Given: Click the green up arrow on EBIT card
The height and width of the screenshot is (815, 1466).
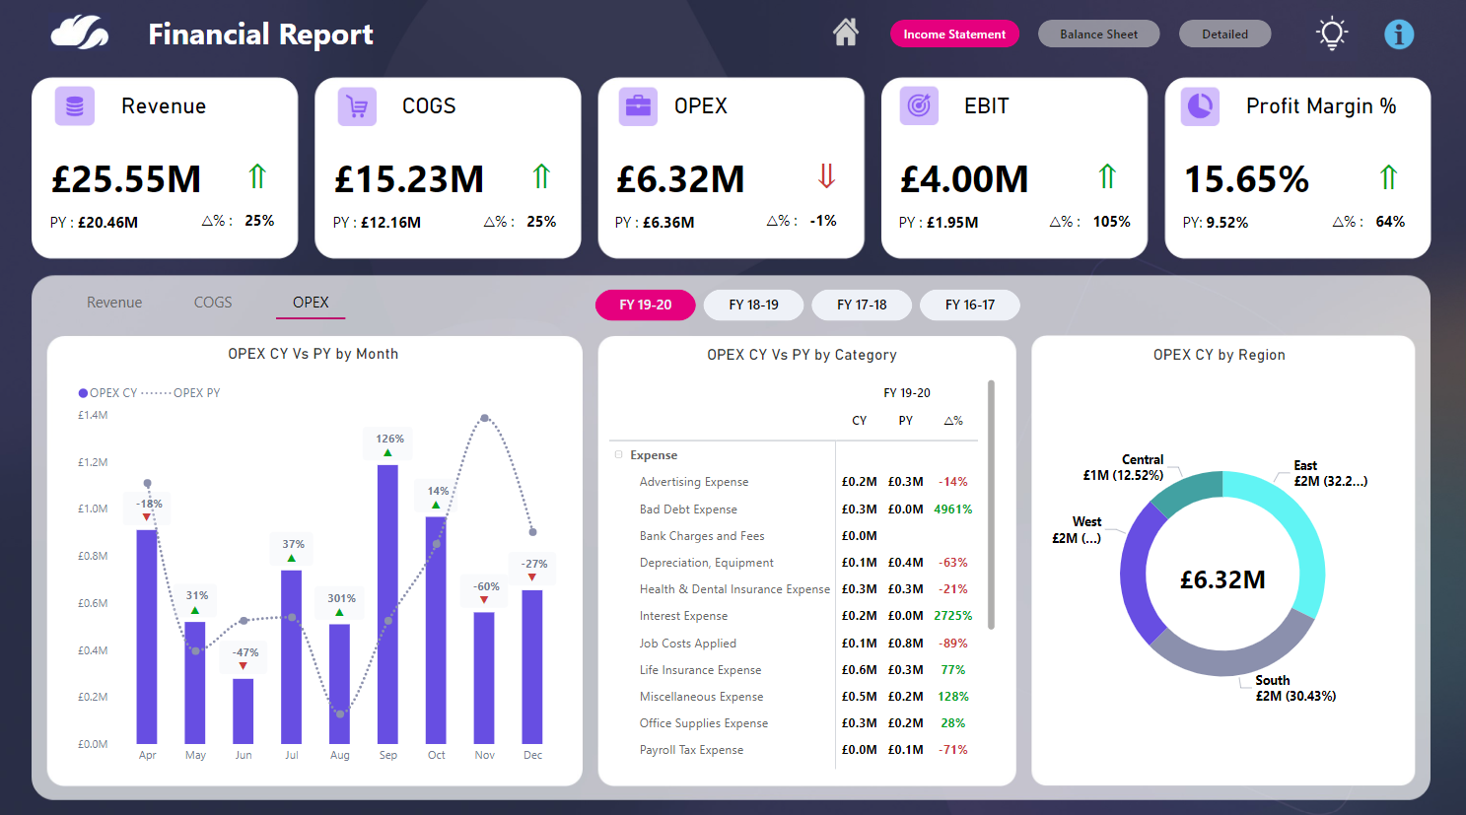Looking at the screenshot, I should (x=1107, y=176).
